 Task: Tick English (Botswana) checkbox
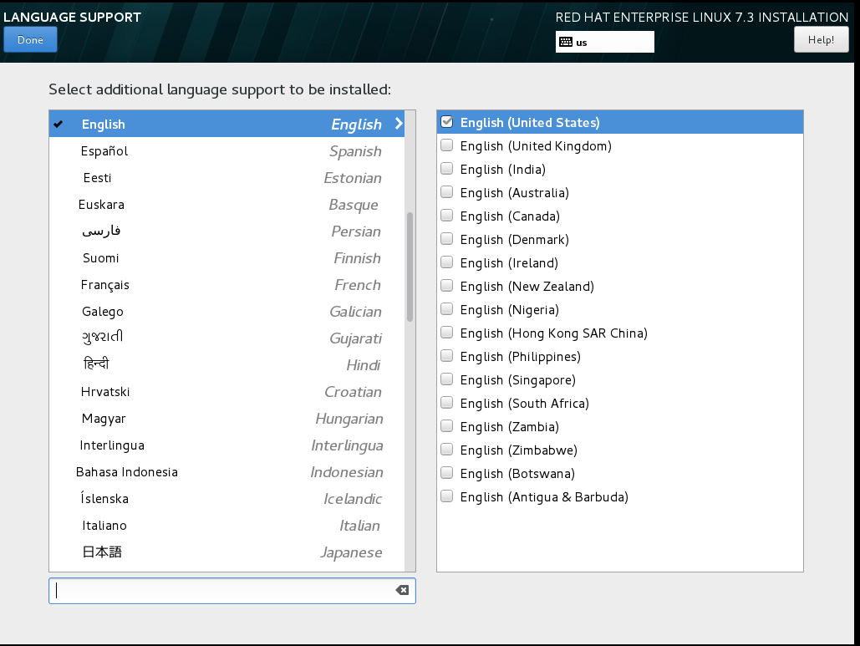click(447, 473)
